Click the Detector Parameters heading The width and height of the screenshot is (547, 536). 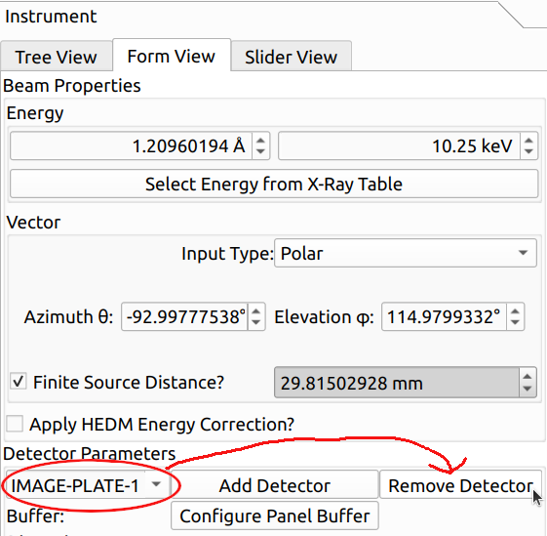[90, 453]
